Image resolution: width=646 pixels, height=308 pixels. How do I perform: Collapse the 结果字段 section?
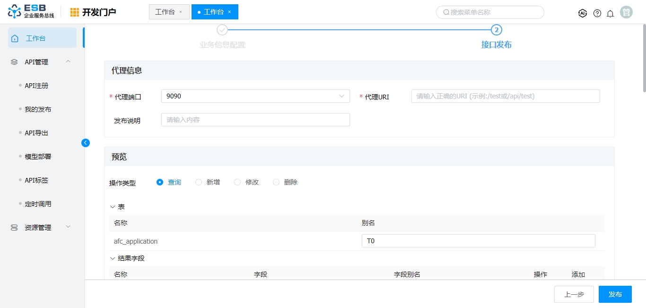[113, 258]
